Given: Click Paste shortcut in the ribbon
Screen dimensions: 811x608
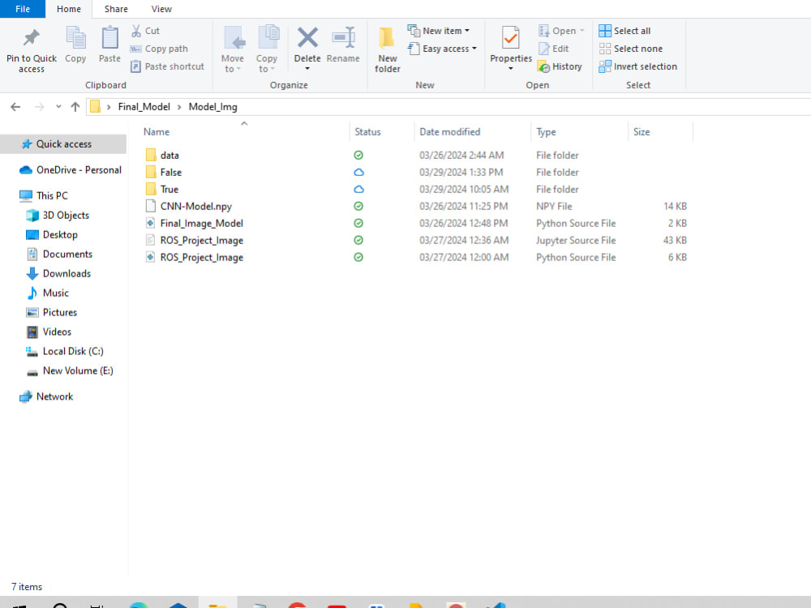Looking at the screenshot, I should coord(167,66).
